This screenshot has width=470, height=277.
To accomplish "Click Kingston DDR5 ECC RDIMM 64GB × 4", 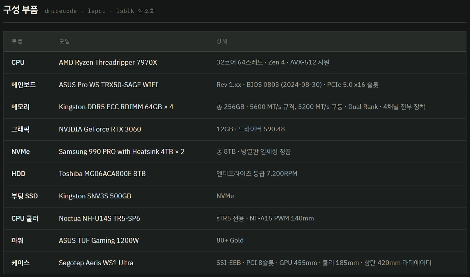I will (116, 107).
